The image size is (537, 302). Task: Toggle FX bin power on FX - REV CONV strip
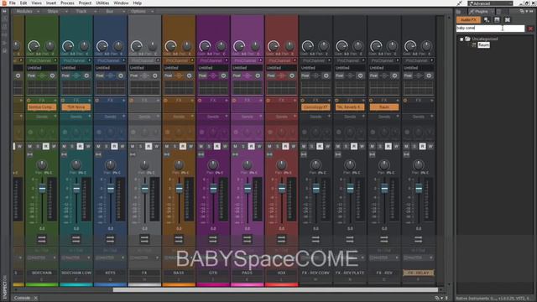303,101
